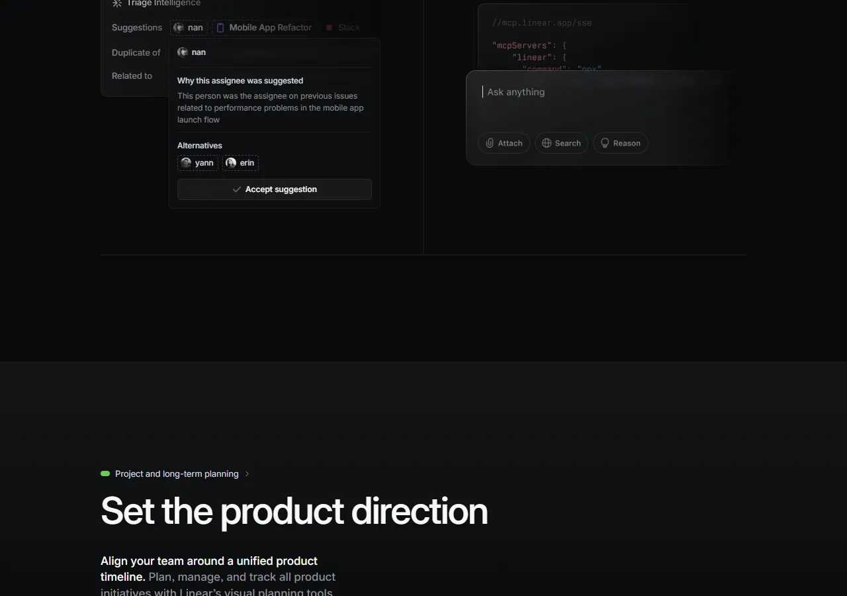Click the phone icon on Mobile App Refactor chip

point(219,27)
